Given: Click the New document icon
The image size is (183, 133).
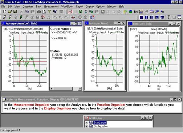Looking at the screenshot, I should (x=5, y=12).
